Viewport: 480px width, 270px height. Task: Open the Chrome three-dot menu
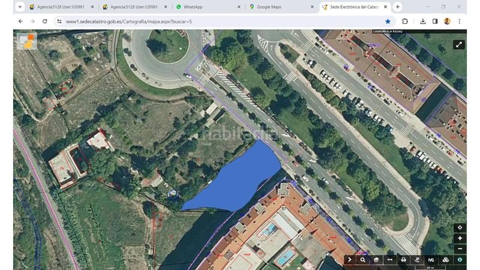(460, 21)
